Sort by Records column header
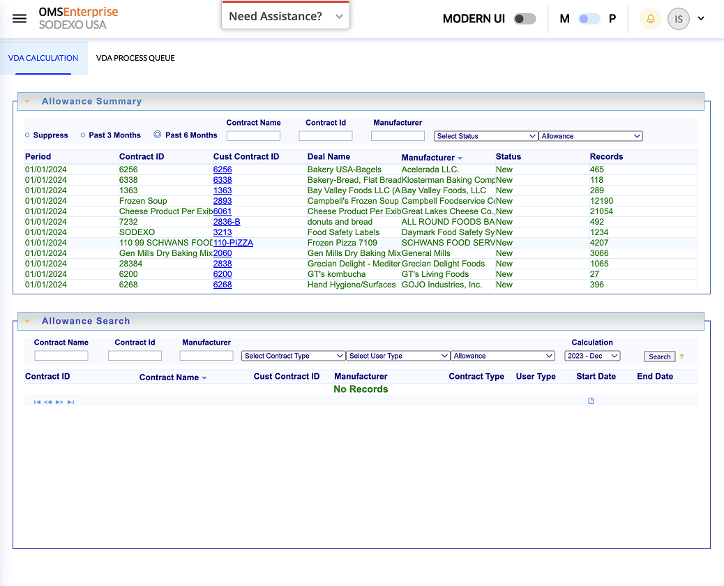The image size is (724, 586). click(x=606, y=156)
